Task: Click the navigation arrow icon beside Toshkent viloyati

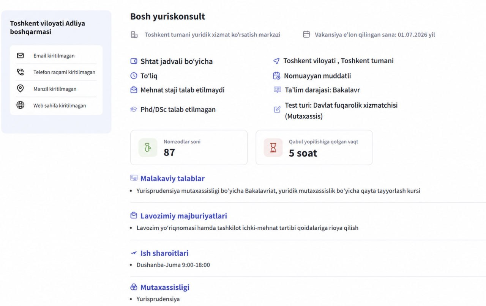Action: pyautogui.click(x=276, y=61)
